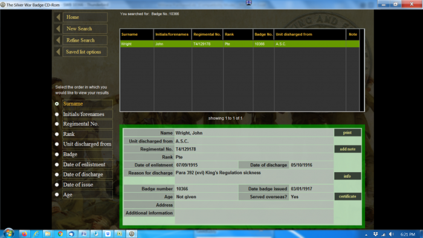Show hidden icons in system tray
Image resolution: width=423 pixels, height=238 pixels.
coord(366,234)
